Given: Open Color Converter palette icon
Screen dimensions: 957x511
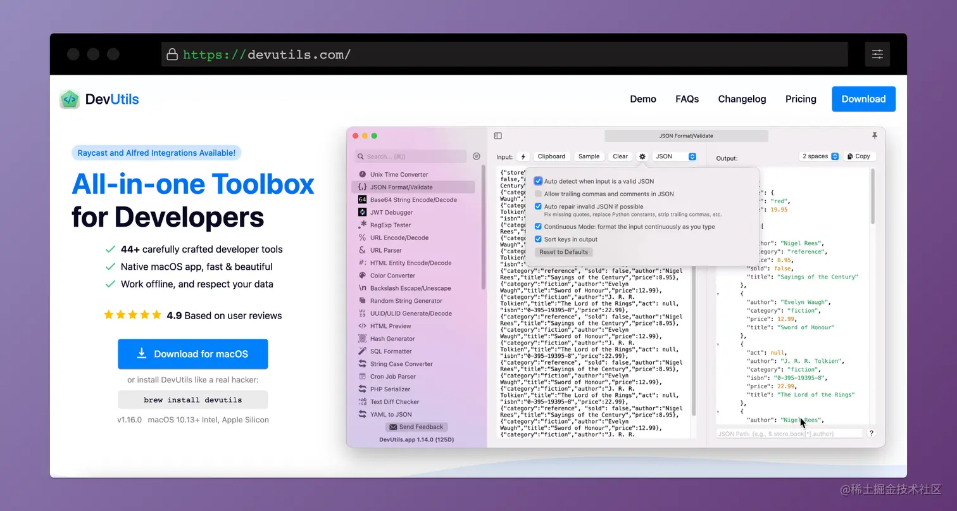Looking at the screenshot, I should pyautogui.click(x=362, y=275).
